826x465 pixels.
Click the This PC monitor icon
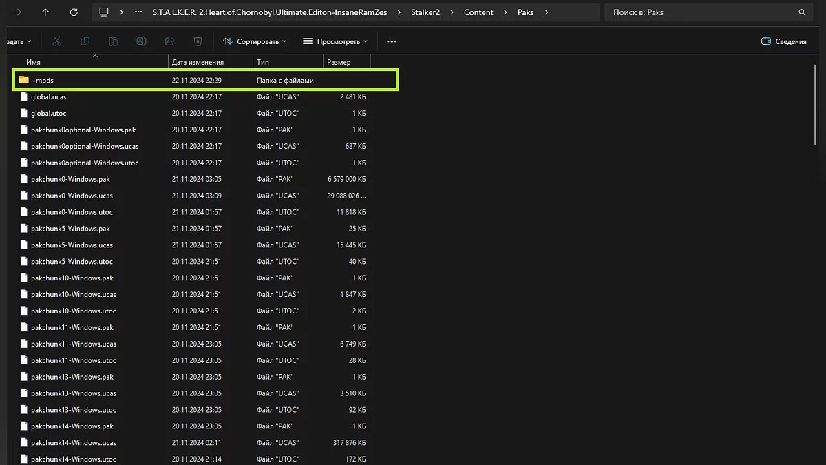tap(104, 12)
